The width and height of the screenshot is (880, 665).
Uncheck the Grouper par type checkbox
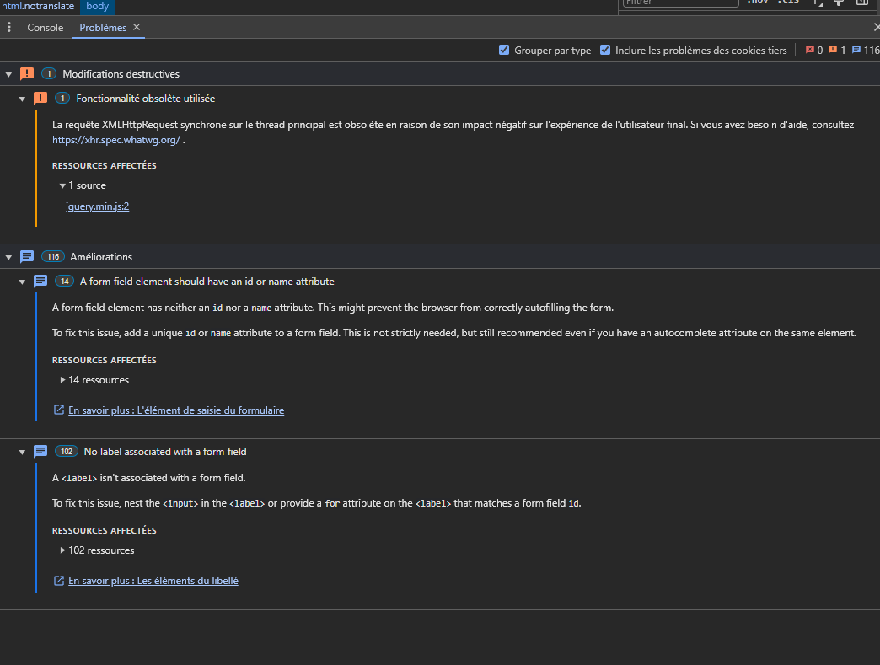tap(504, 51)
